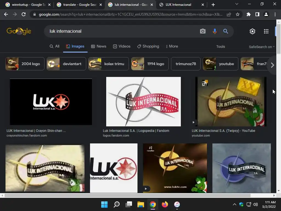Filter by the kolax trimu chip
Screen dimensions: 281x211
click(108, 64)
